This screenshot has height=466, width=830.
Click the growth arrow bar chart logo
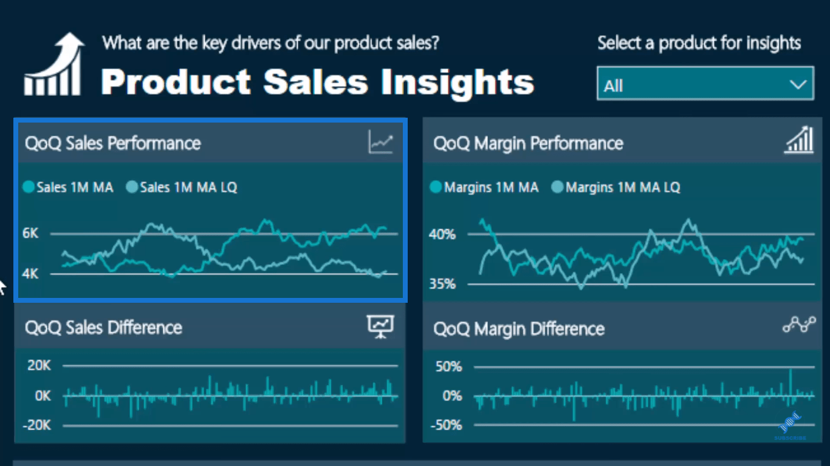coord(53,65)
